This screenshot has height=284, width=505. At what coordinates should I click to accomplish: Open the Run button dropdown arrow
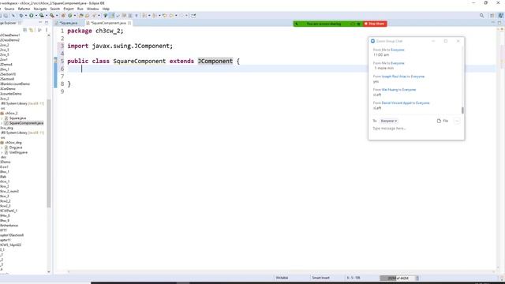[36, 16]
